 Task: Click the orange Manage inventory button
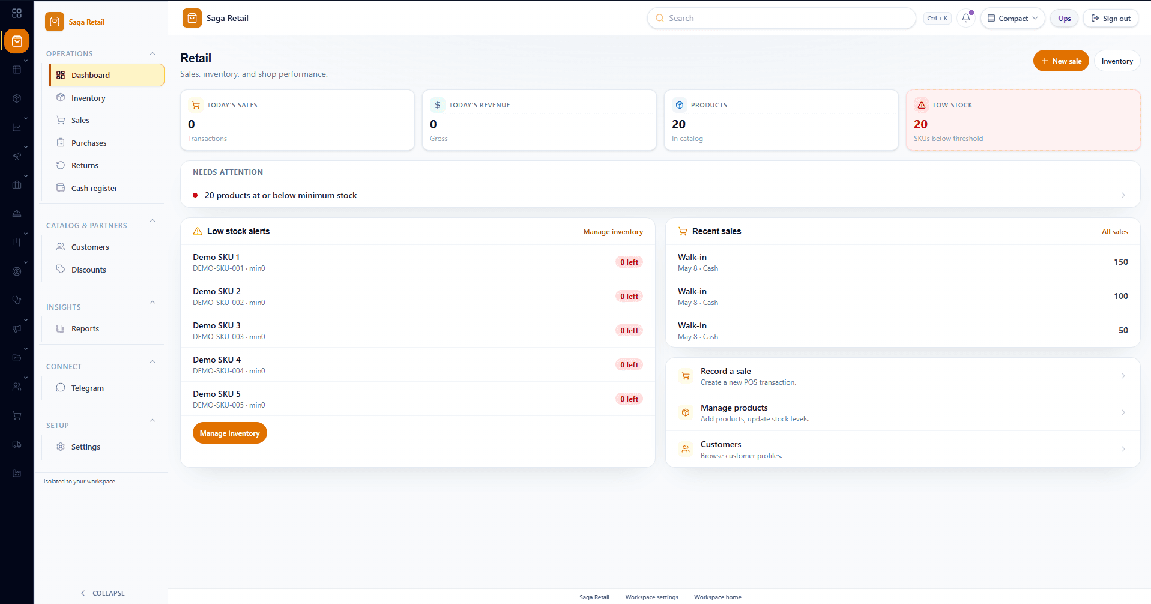click(x=229, y=433)
